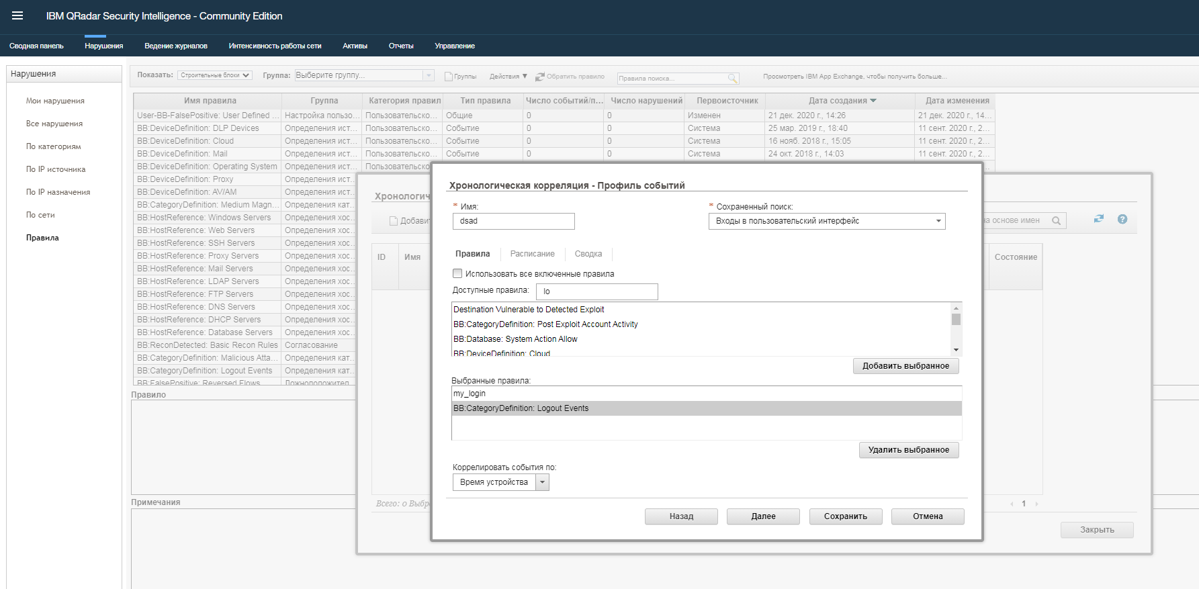Click the Имя input field
Viewport: 1199px width, 589px height.
pos(514,221)
